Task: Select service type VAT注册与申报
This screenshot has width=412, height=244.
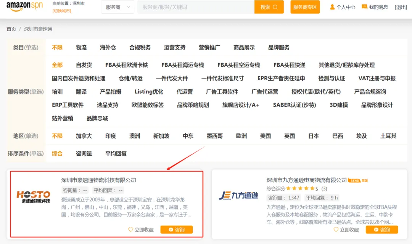Action: click(x=377, y=78)
